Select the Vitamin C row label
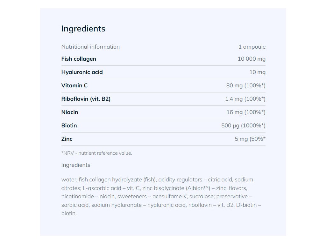The width and height of the screenshot is (326, 244). point(74,85)
